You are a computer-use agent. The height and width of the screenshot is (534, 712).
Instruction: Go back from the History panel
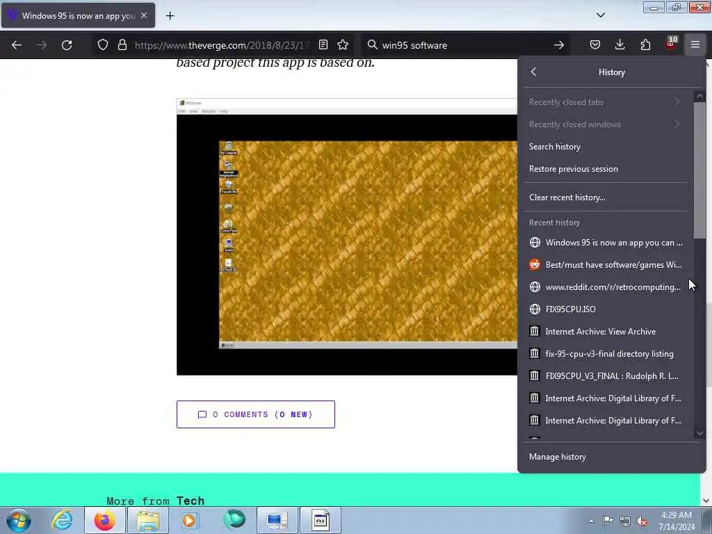tap(534, 72)
